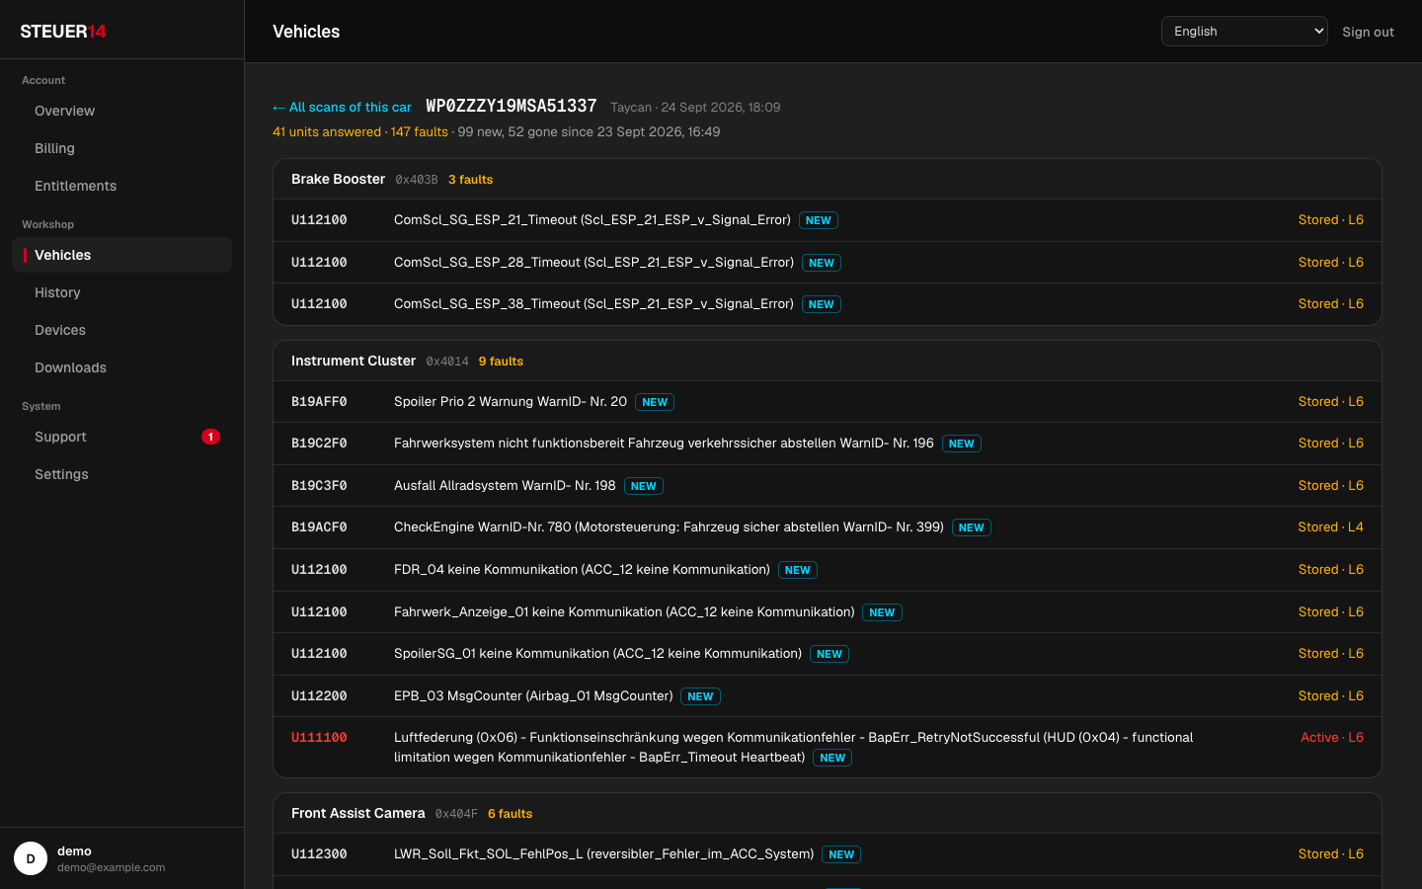1422x889 pixels.
Task: Select fault code B19AFF0
Action: click(x=319, y=402)
